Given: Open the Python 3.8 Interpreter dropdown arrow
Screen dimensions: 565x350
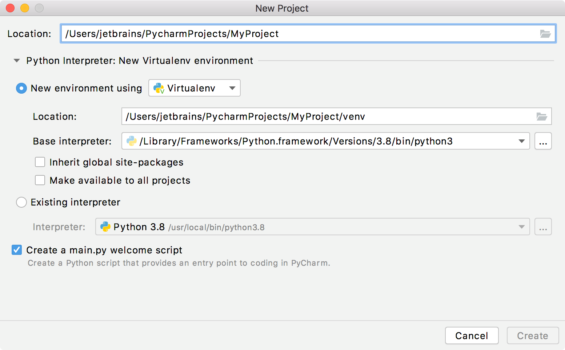Looking at the screenshot, I should tap(522, 227).
